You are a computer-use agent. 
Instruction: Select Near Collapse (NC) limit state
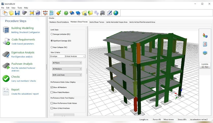[52, 47]
